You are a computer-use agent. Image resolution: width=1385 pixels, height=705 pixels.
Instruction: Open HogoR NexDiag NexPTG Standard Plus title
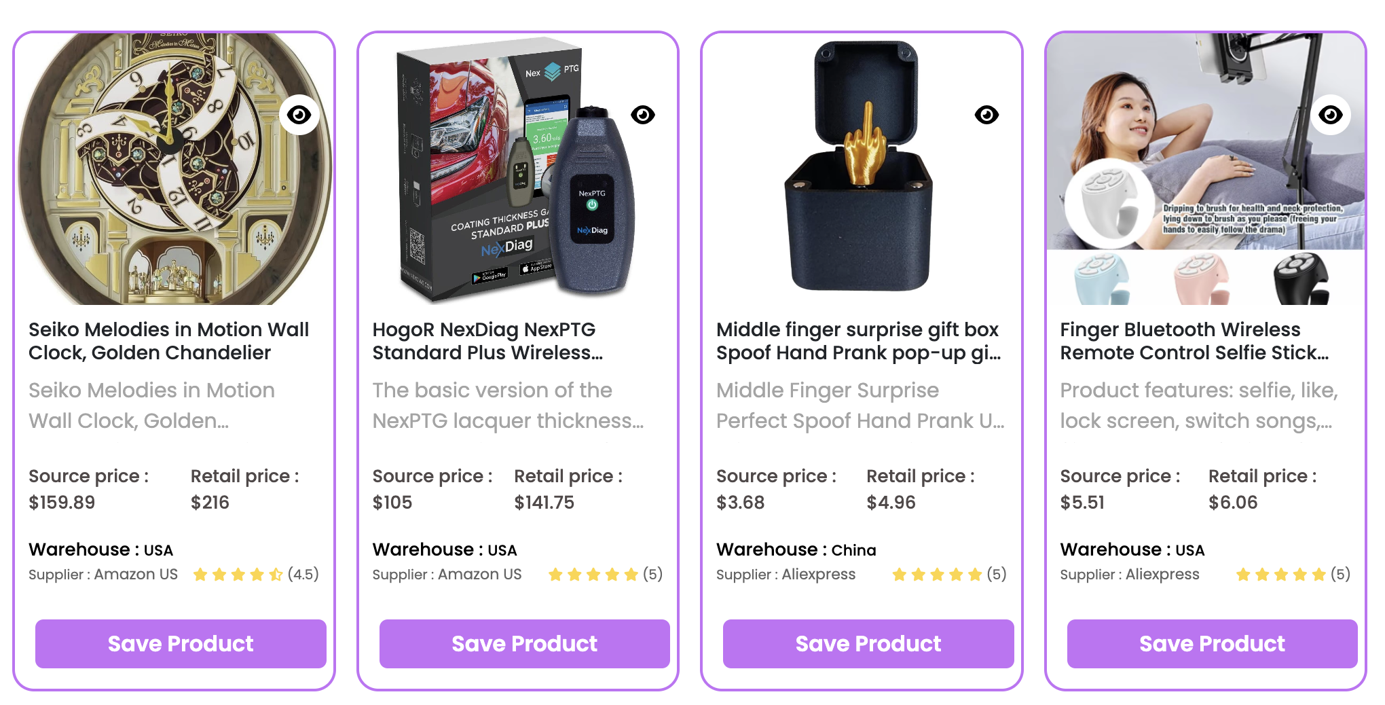(487, 341)
